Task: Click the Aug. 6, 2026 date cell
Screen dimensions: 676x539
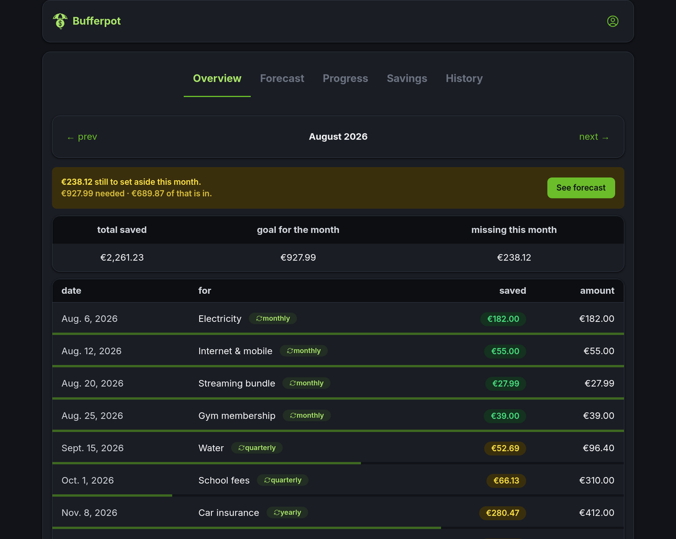Action: [89, 318]
